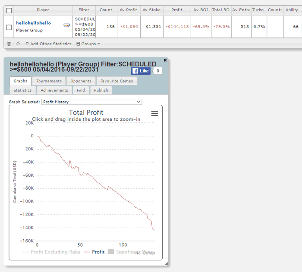Viewport: 302px width, 272px height.
Task: Click the panel resize grip corner
Action: [x=166, y=264]
